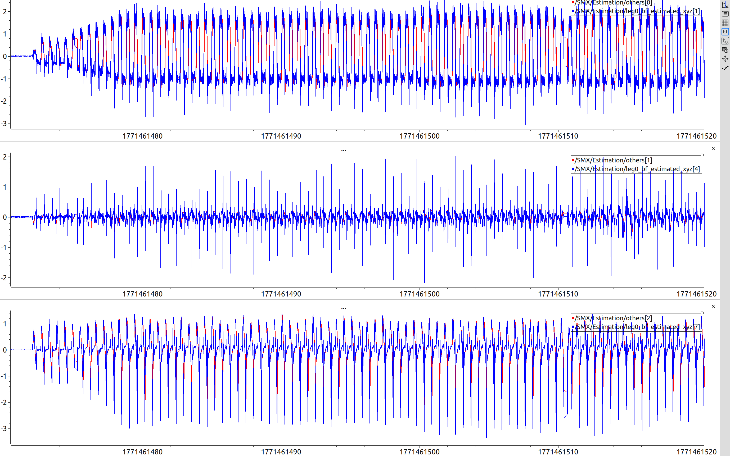Close the bottom plot panel

(713, 306)
